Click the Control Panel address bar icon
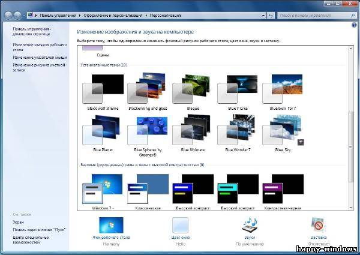Screen dimensions: 360x255 click(x=30, y=15)
